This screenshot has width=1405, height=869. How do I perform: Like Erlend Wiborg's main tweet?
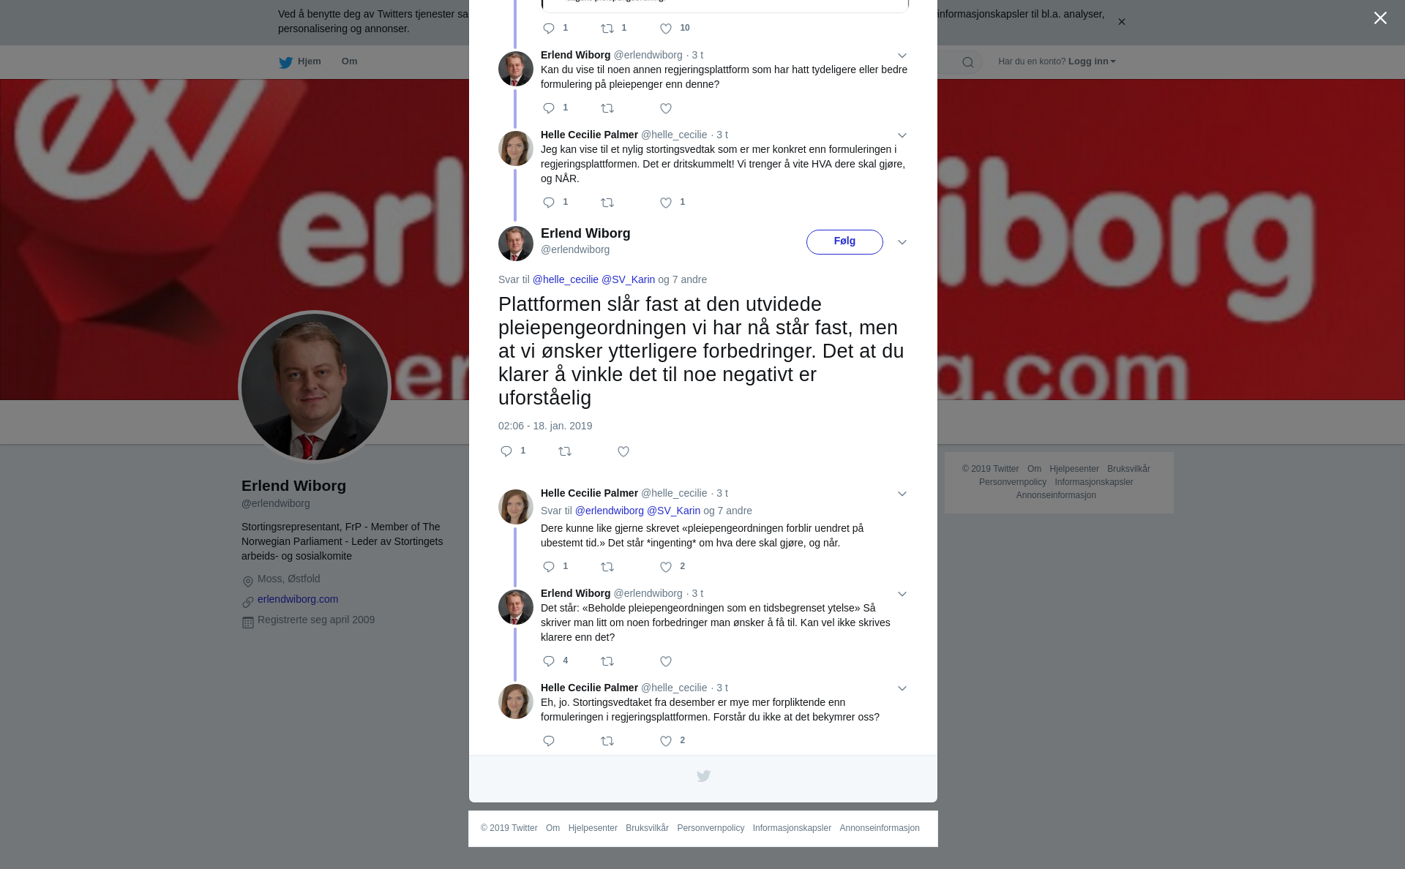[623, 451]
